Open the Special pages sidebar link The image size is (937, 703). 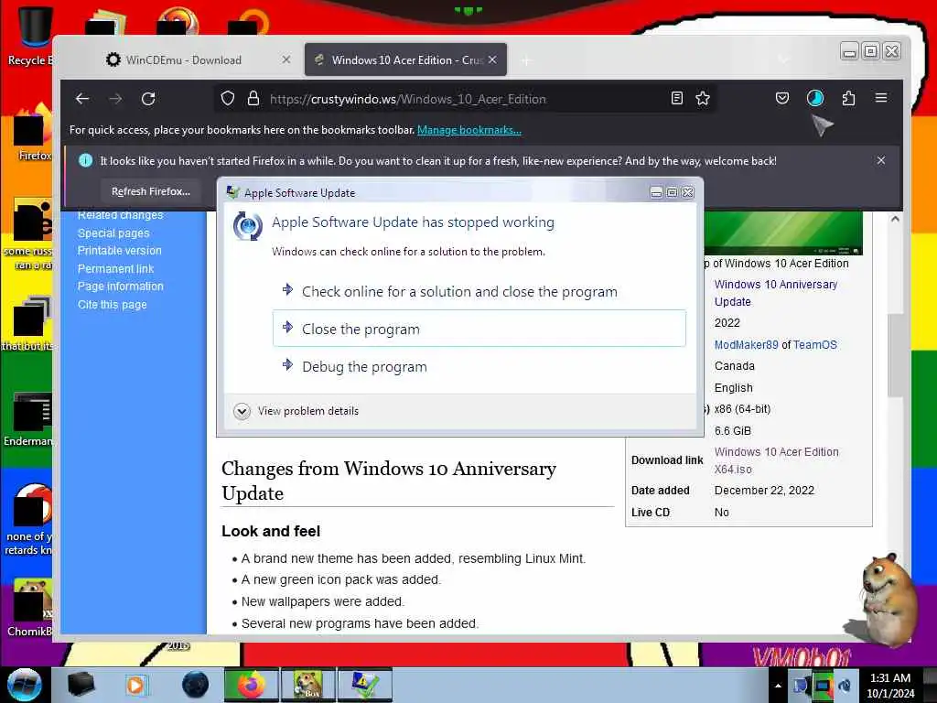(x=113, y=233)
